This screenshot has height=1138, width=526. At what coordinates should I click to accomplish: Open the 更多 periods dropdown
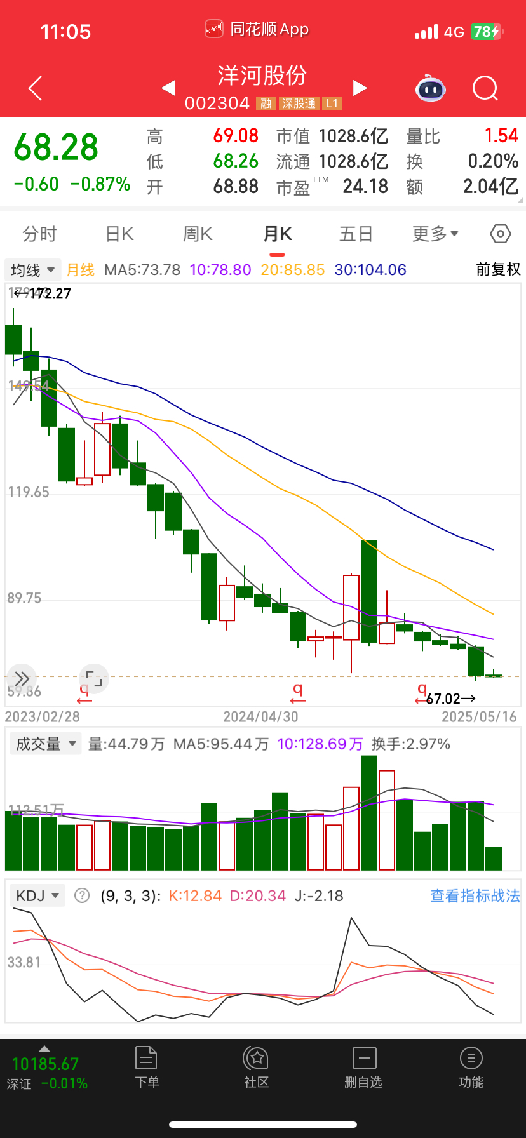[436, 234]
